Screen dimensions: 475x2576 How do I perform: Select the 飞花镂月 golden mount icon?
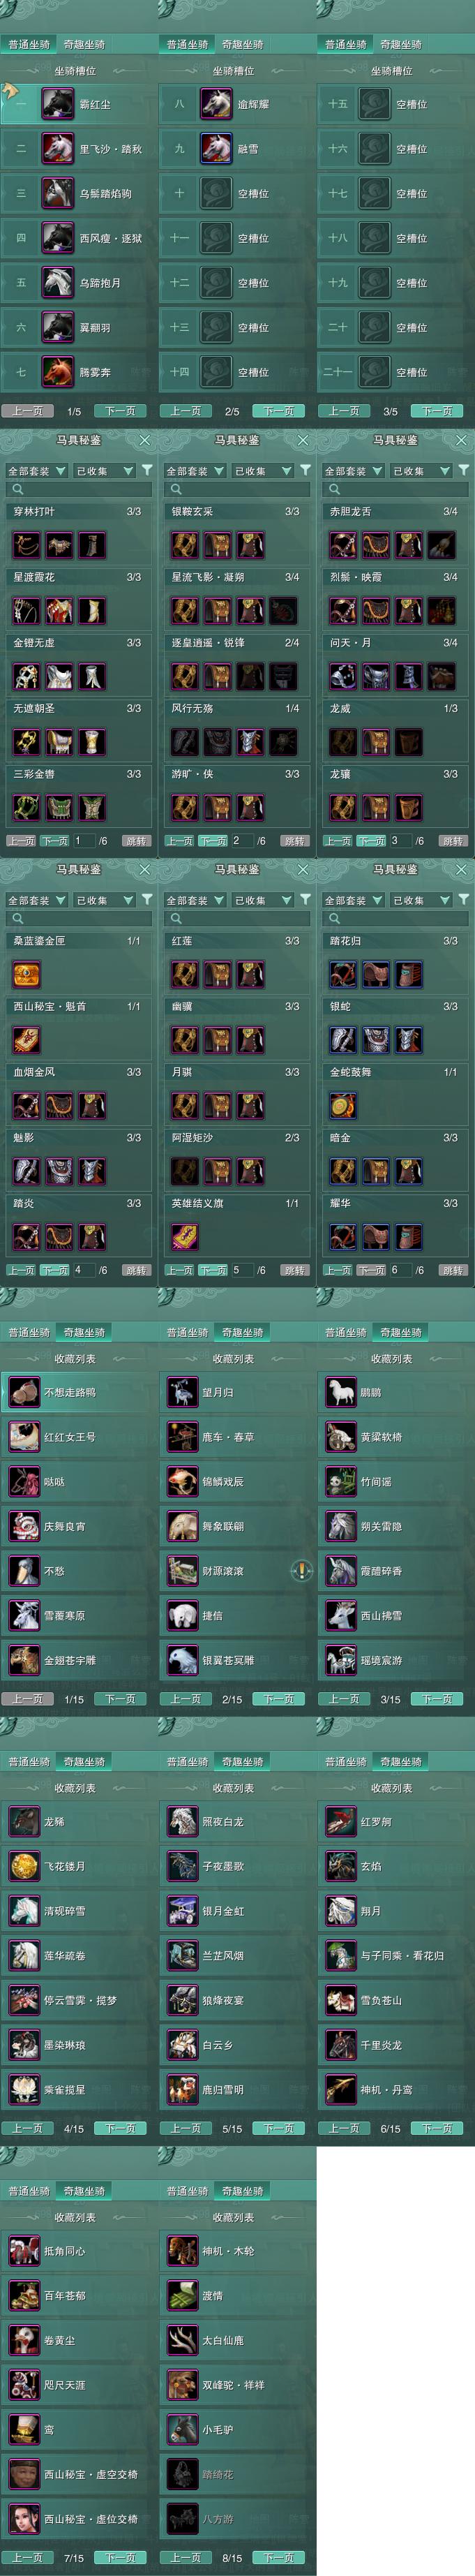(x=24, y=1866)
